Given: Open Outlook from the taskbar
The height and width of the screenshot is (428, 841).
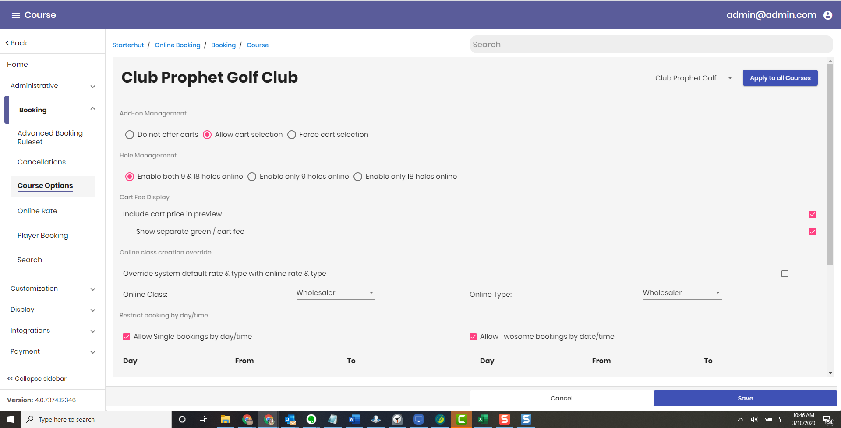Looking at the screenshot, I should [x=290, y=420].
